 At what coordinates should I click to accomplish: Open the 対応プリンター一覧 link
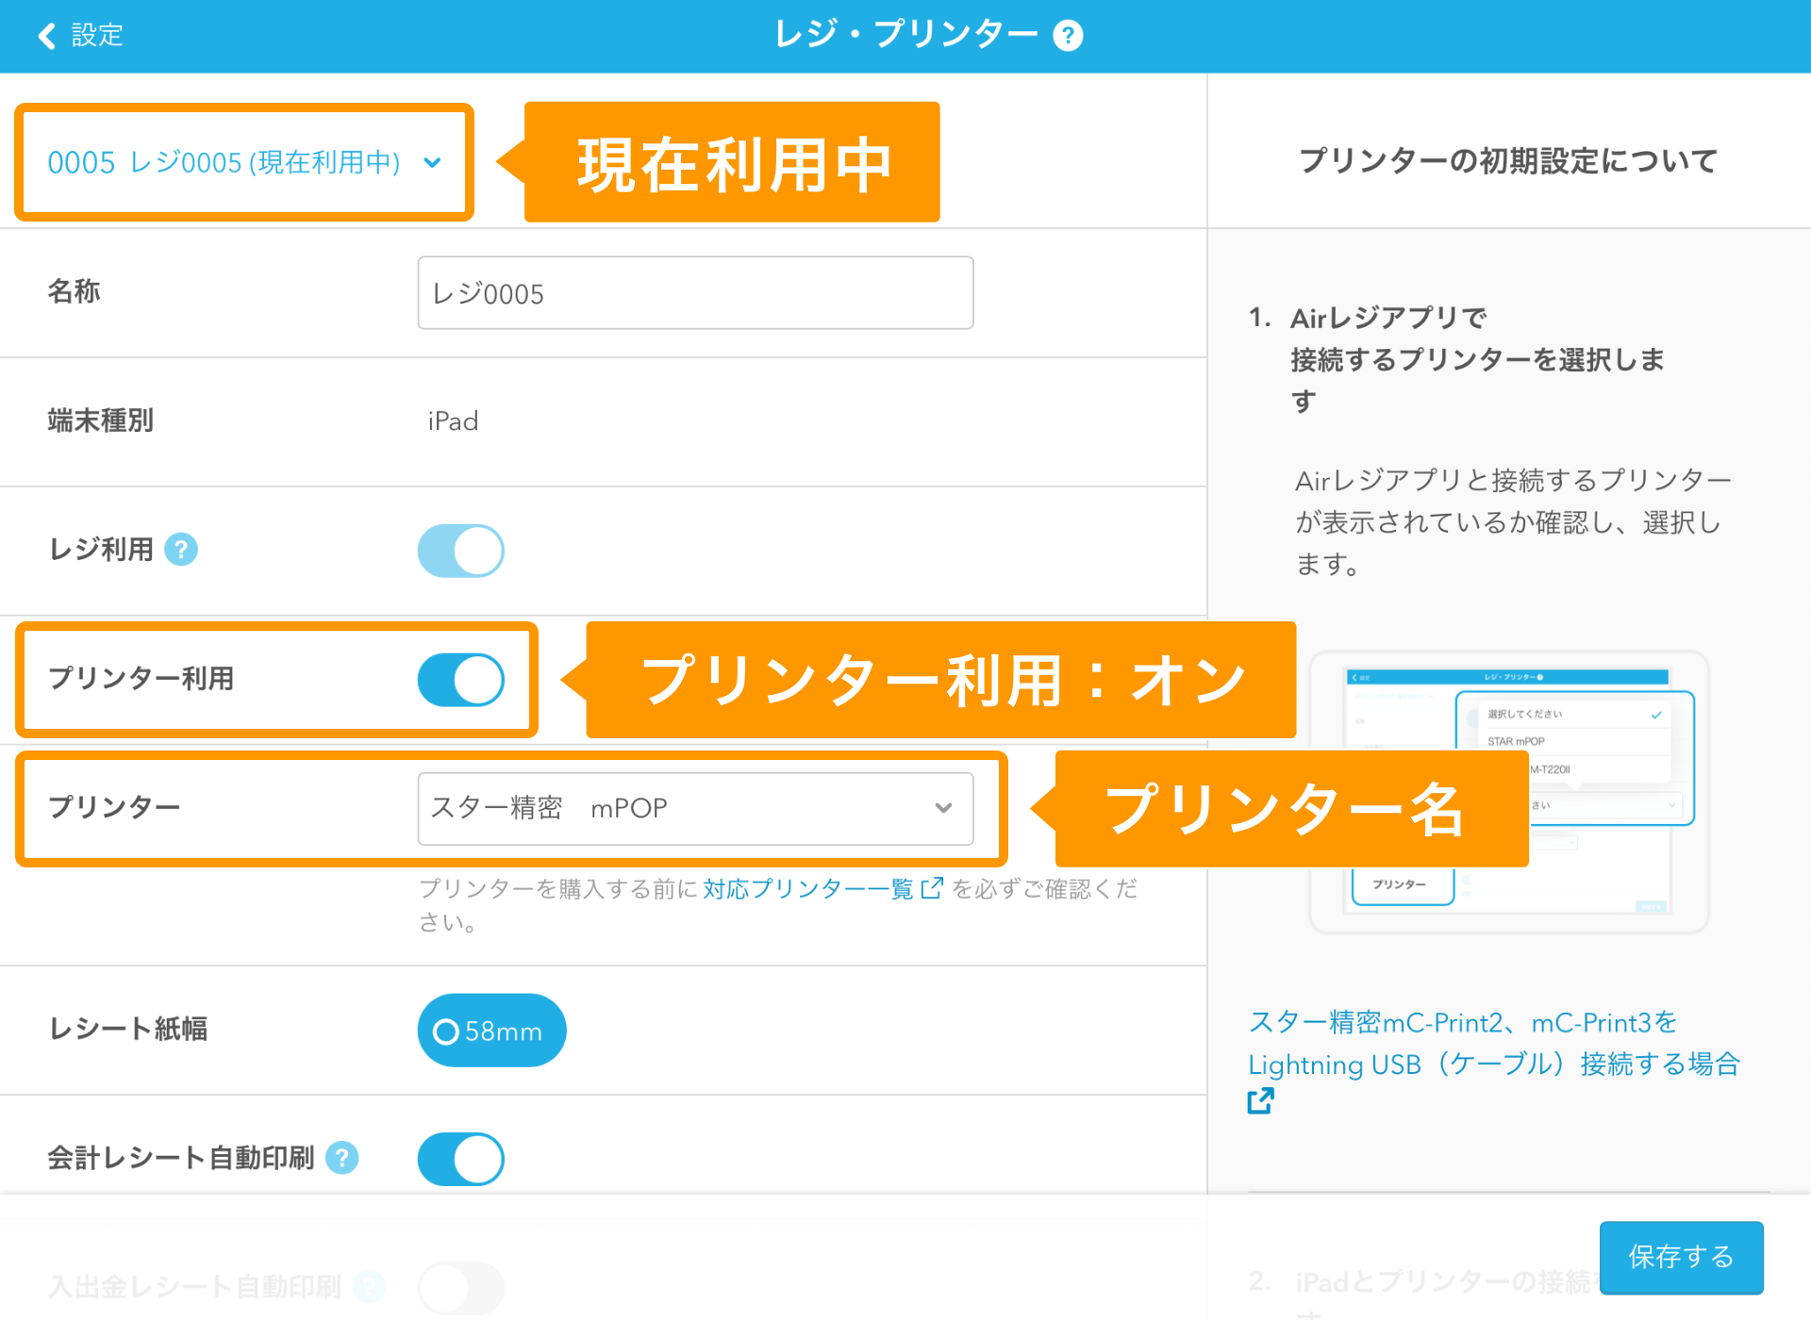(x=822, y=888)
